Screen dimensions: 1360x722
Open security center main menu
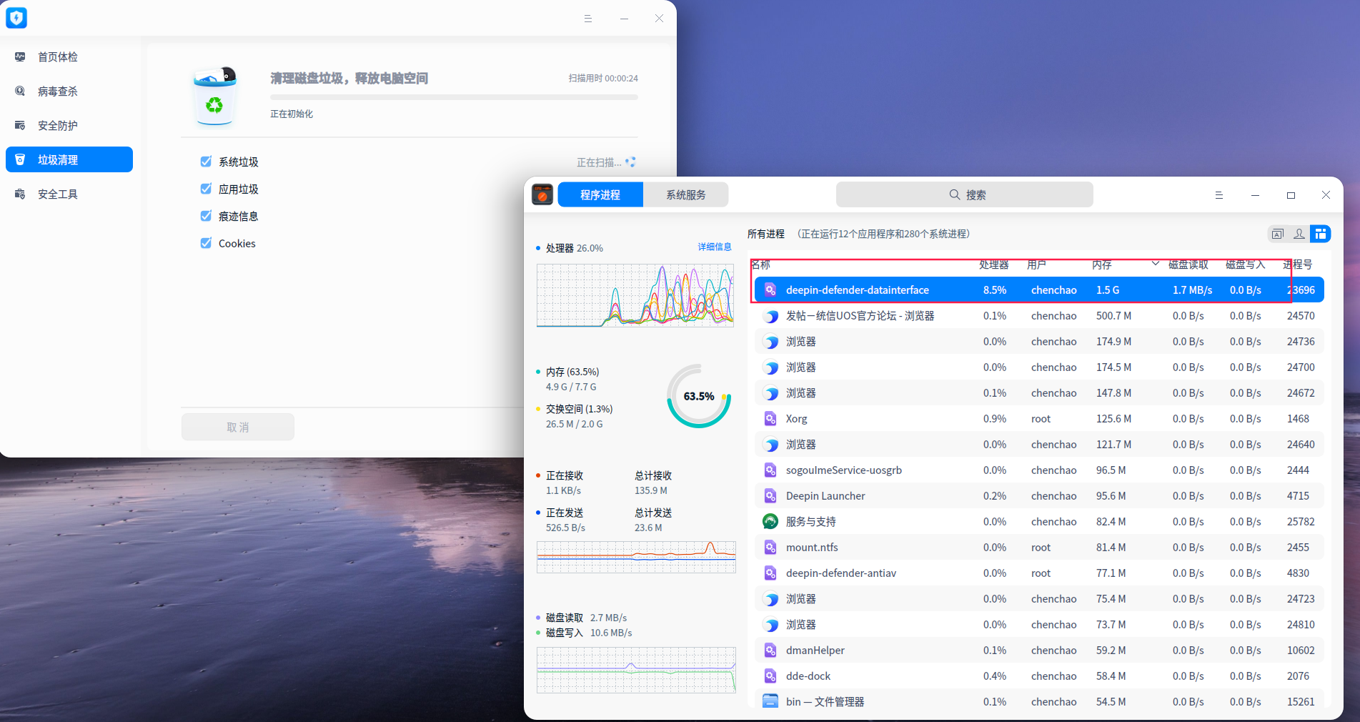click(588, 19)
